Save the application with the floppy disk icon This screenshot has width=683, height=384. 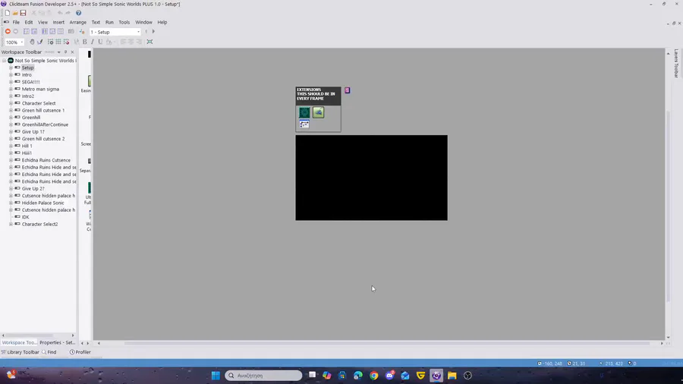(23, 13)
